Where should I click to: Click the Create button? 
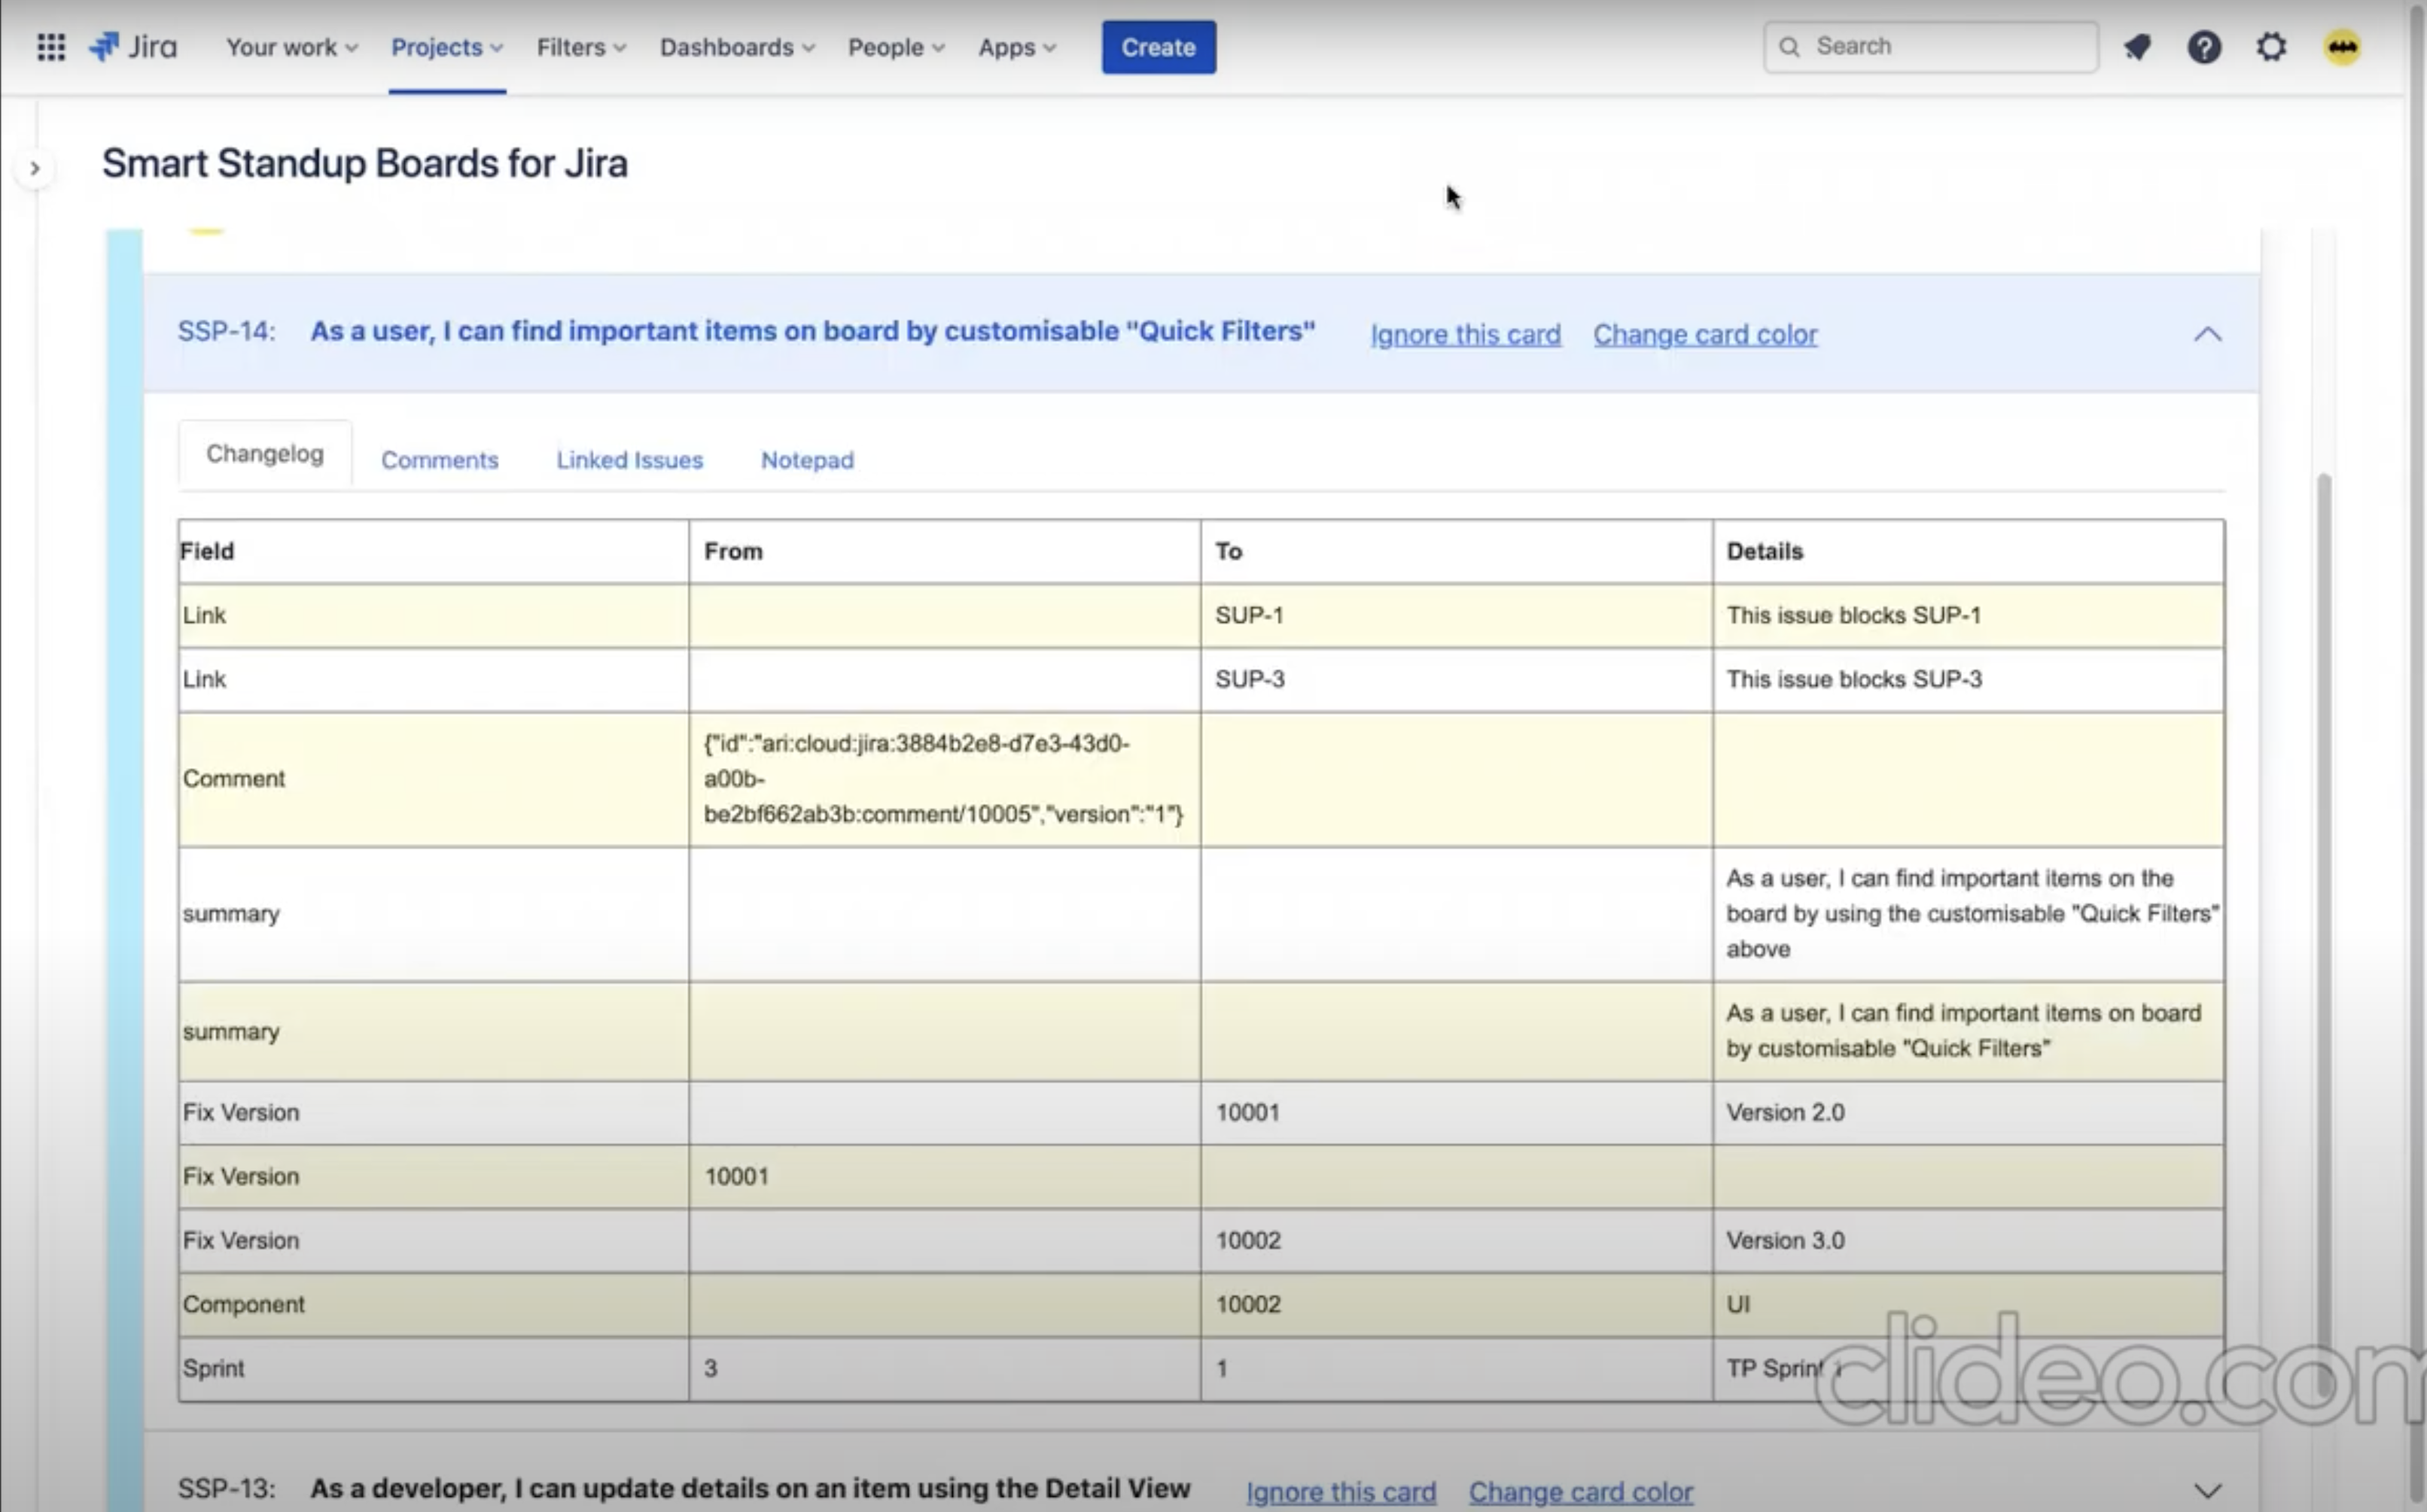(1158, 47)
